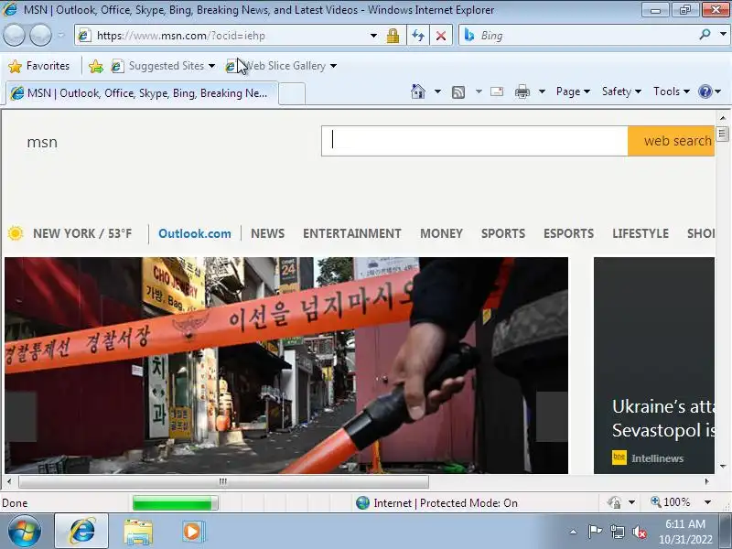Click the Back navigation button
Screen dimensions: 732x549
click(14, 35)
